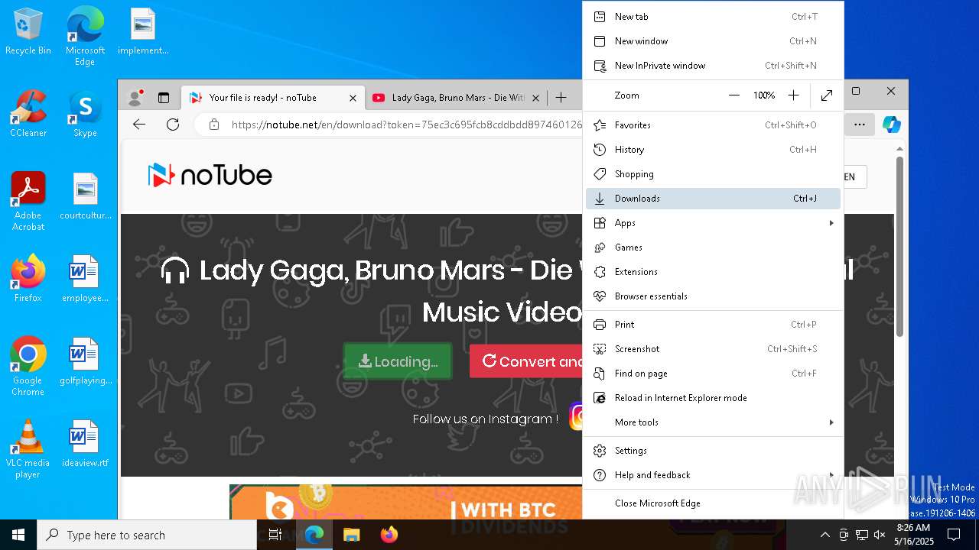Click the green Loading button

point(398,361)
